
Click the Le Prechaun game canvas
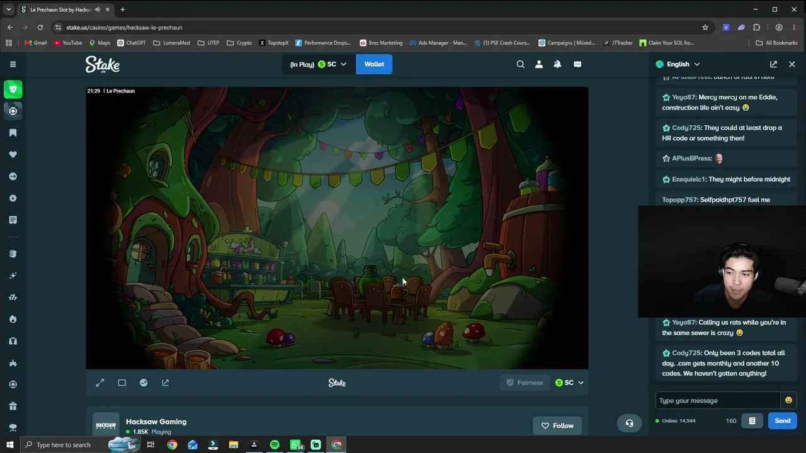337,228
